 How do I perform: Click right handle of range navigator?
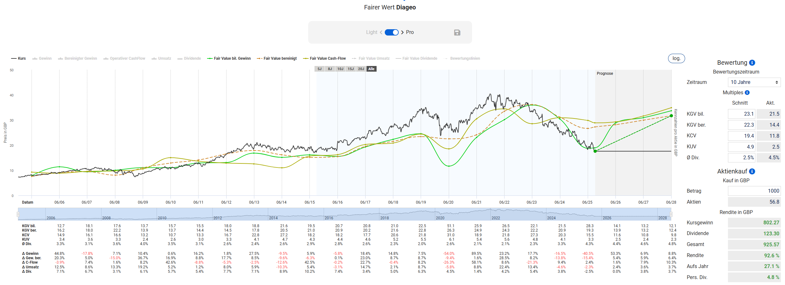pos(671,214)
